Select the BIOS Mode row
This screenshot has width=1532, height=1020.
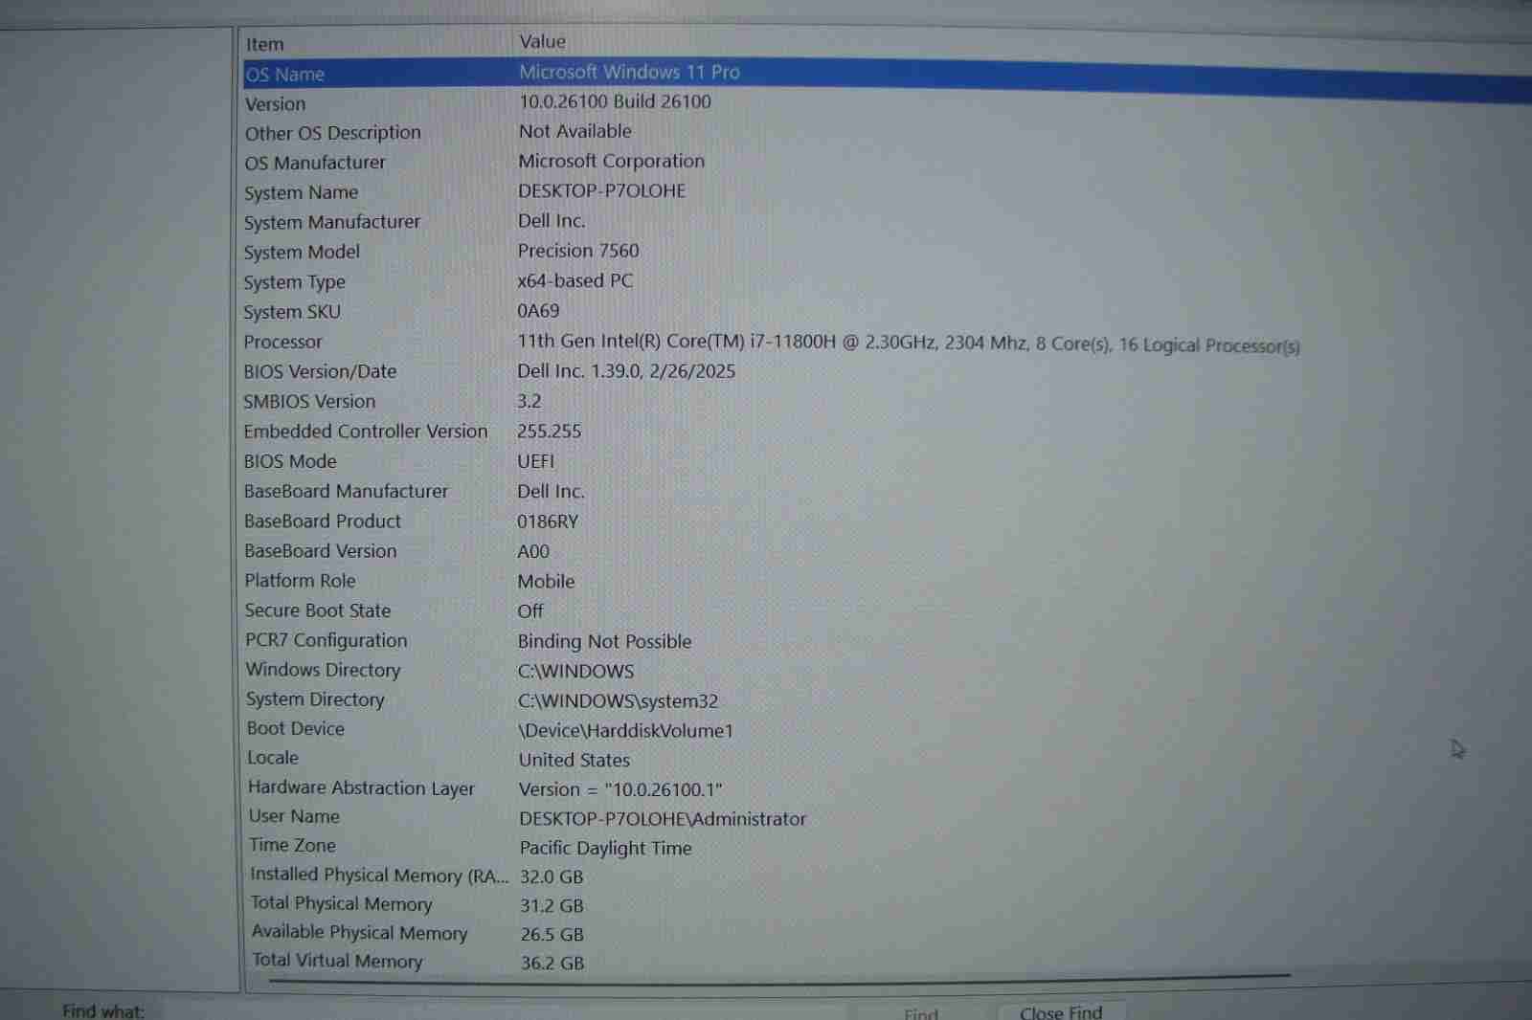[290, 461]
